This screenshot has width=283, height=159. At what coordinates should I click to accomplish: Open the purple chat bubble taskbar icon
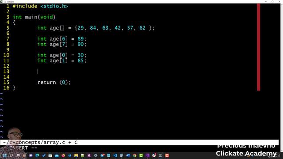click(x=31, y=155)
